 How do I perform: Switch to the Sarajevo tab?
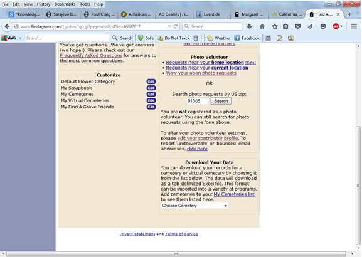click(x=61, y=14)
